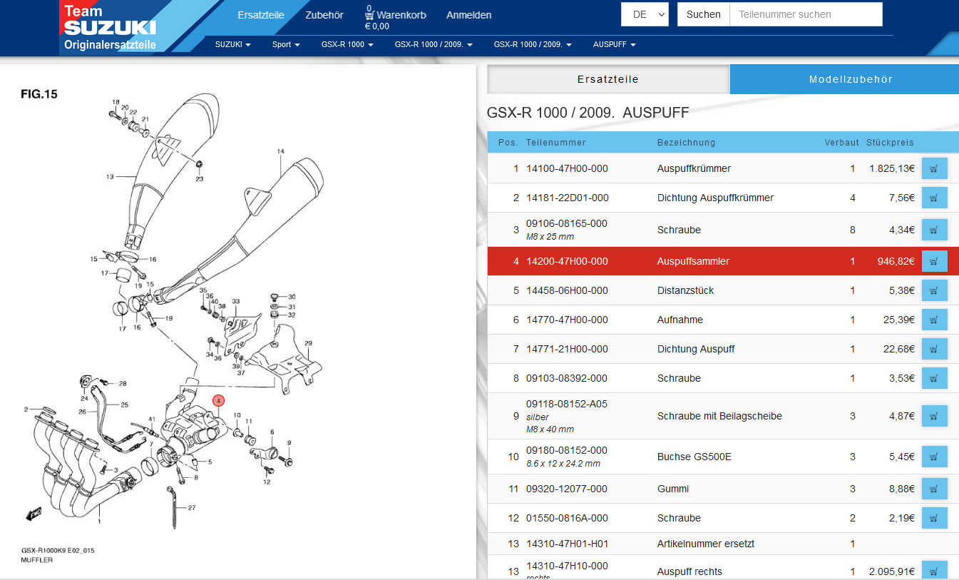Click the Team Suzuki logo
Image resolution: width=959 pixels, height=580 pixels.
point(110,27)
